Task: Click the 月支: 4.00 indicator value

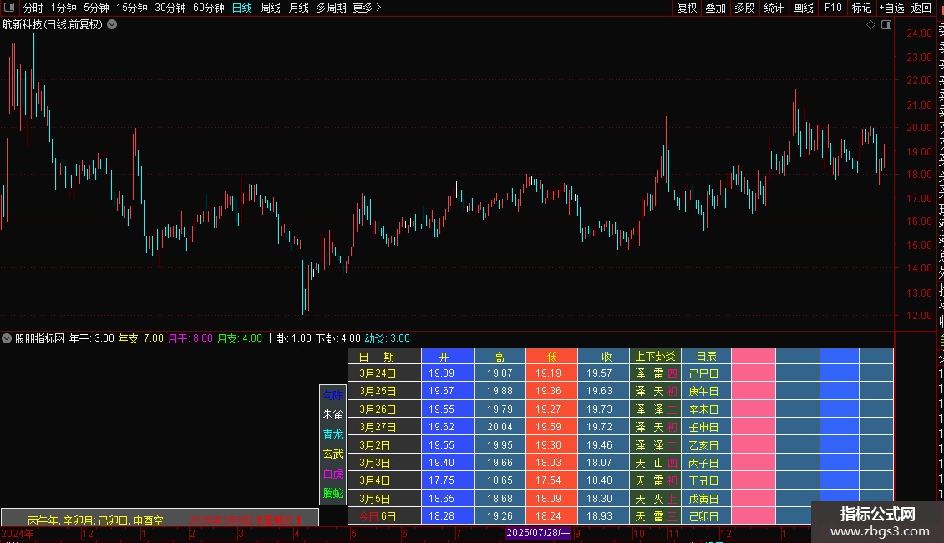Action: click(x=240, y=338)
